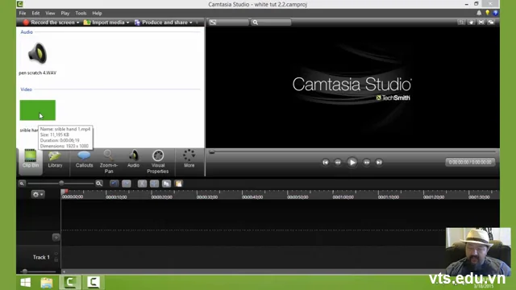The image size is (516, 290).
Task: Click the Redo timeline button
Action: [x=127, y=184]
